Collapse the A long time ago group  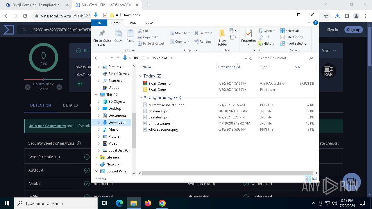(x=141, y=98)
